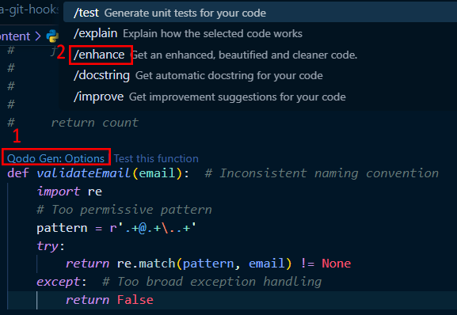Click the commented 'return count' line

[x=95, y=123]
